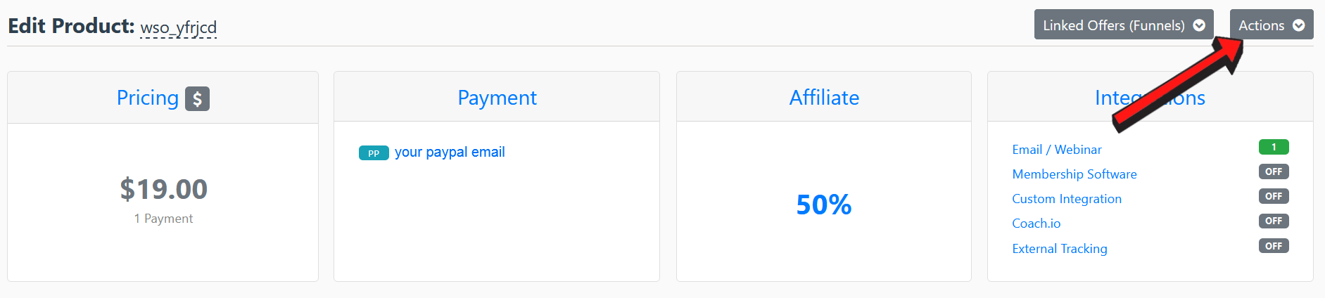Click the 50% affiliate commission value
Screen dimensions: 1325x298
[x=824, y=205]
